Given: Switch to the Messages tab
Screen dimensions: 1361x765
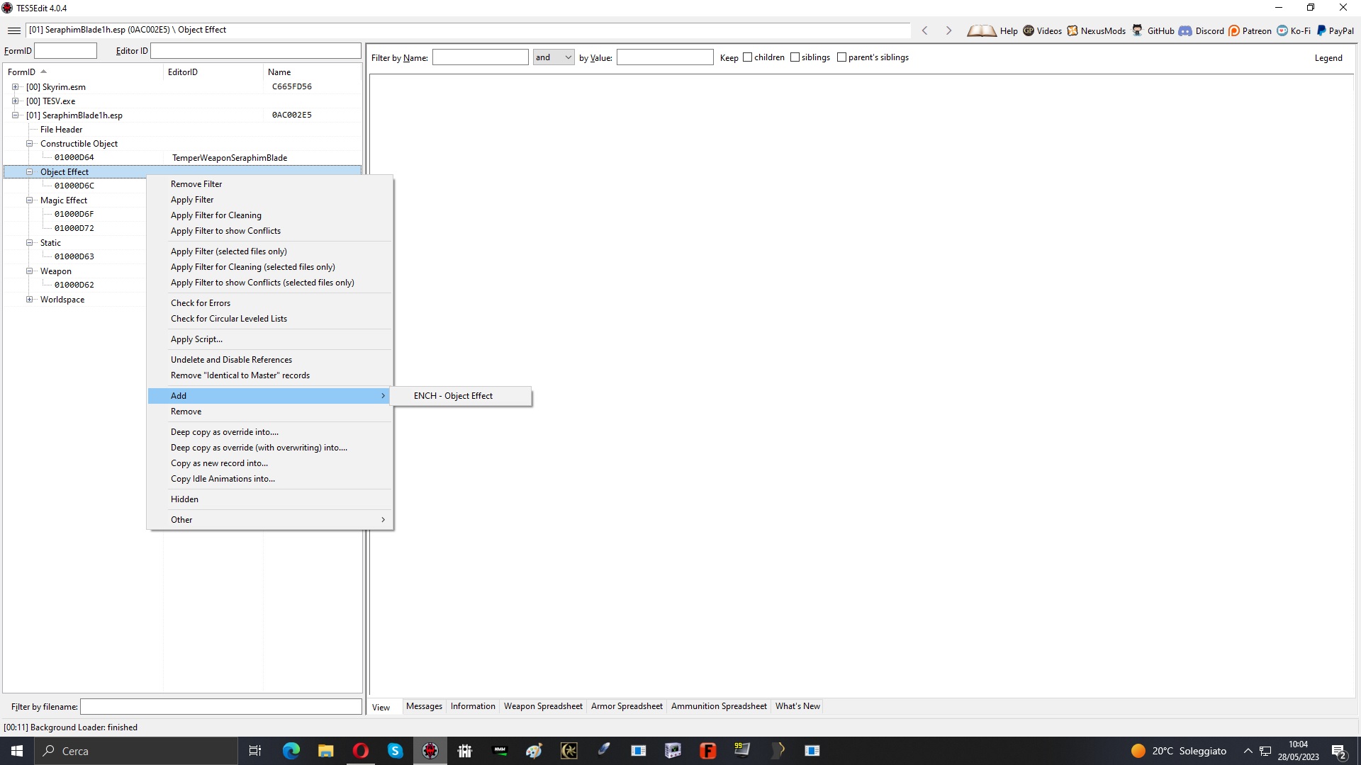Looking at the screenshot, I should click(x=424, y=706).
